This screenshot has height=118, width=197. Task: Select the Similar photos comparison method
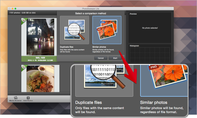107,30
